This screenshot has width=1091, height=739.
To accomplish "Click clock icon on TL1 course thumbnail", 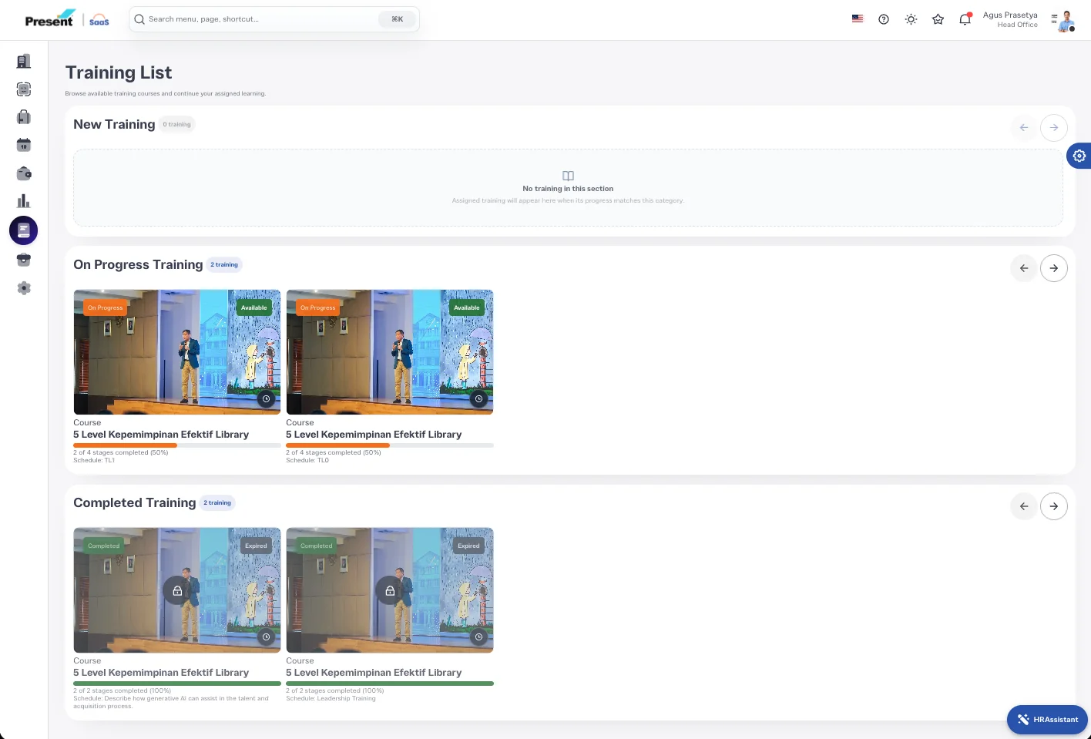I will [x=266, y=399].
